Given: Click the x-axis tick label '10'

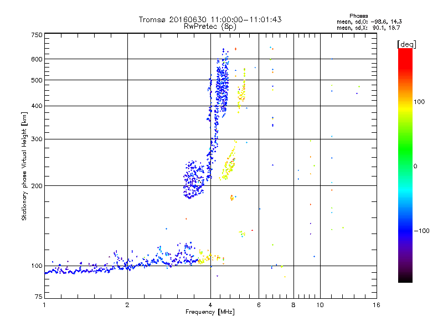Looking at the screenshot, I should [x=320, y=305].
